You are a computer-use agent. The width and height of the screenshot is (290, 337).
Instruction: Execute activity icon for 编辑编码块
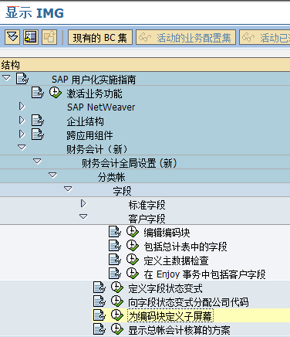pyautogui.click(x=133, y=232)
